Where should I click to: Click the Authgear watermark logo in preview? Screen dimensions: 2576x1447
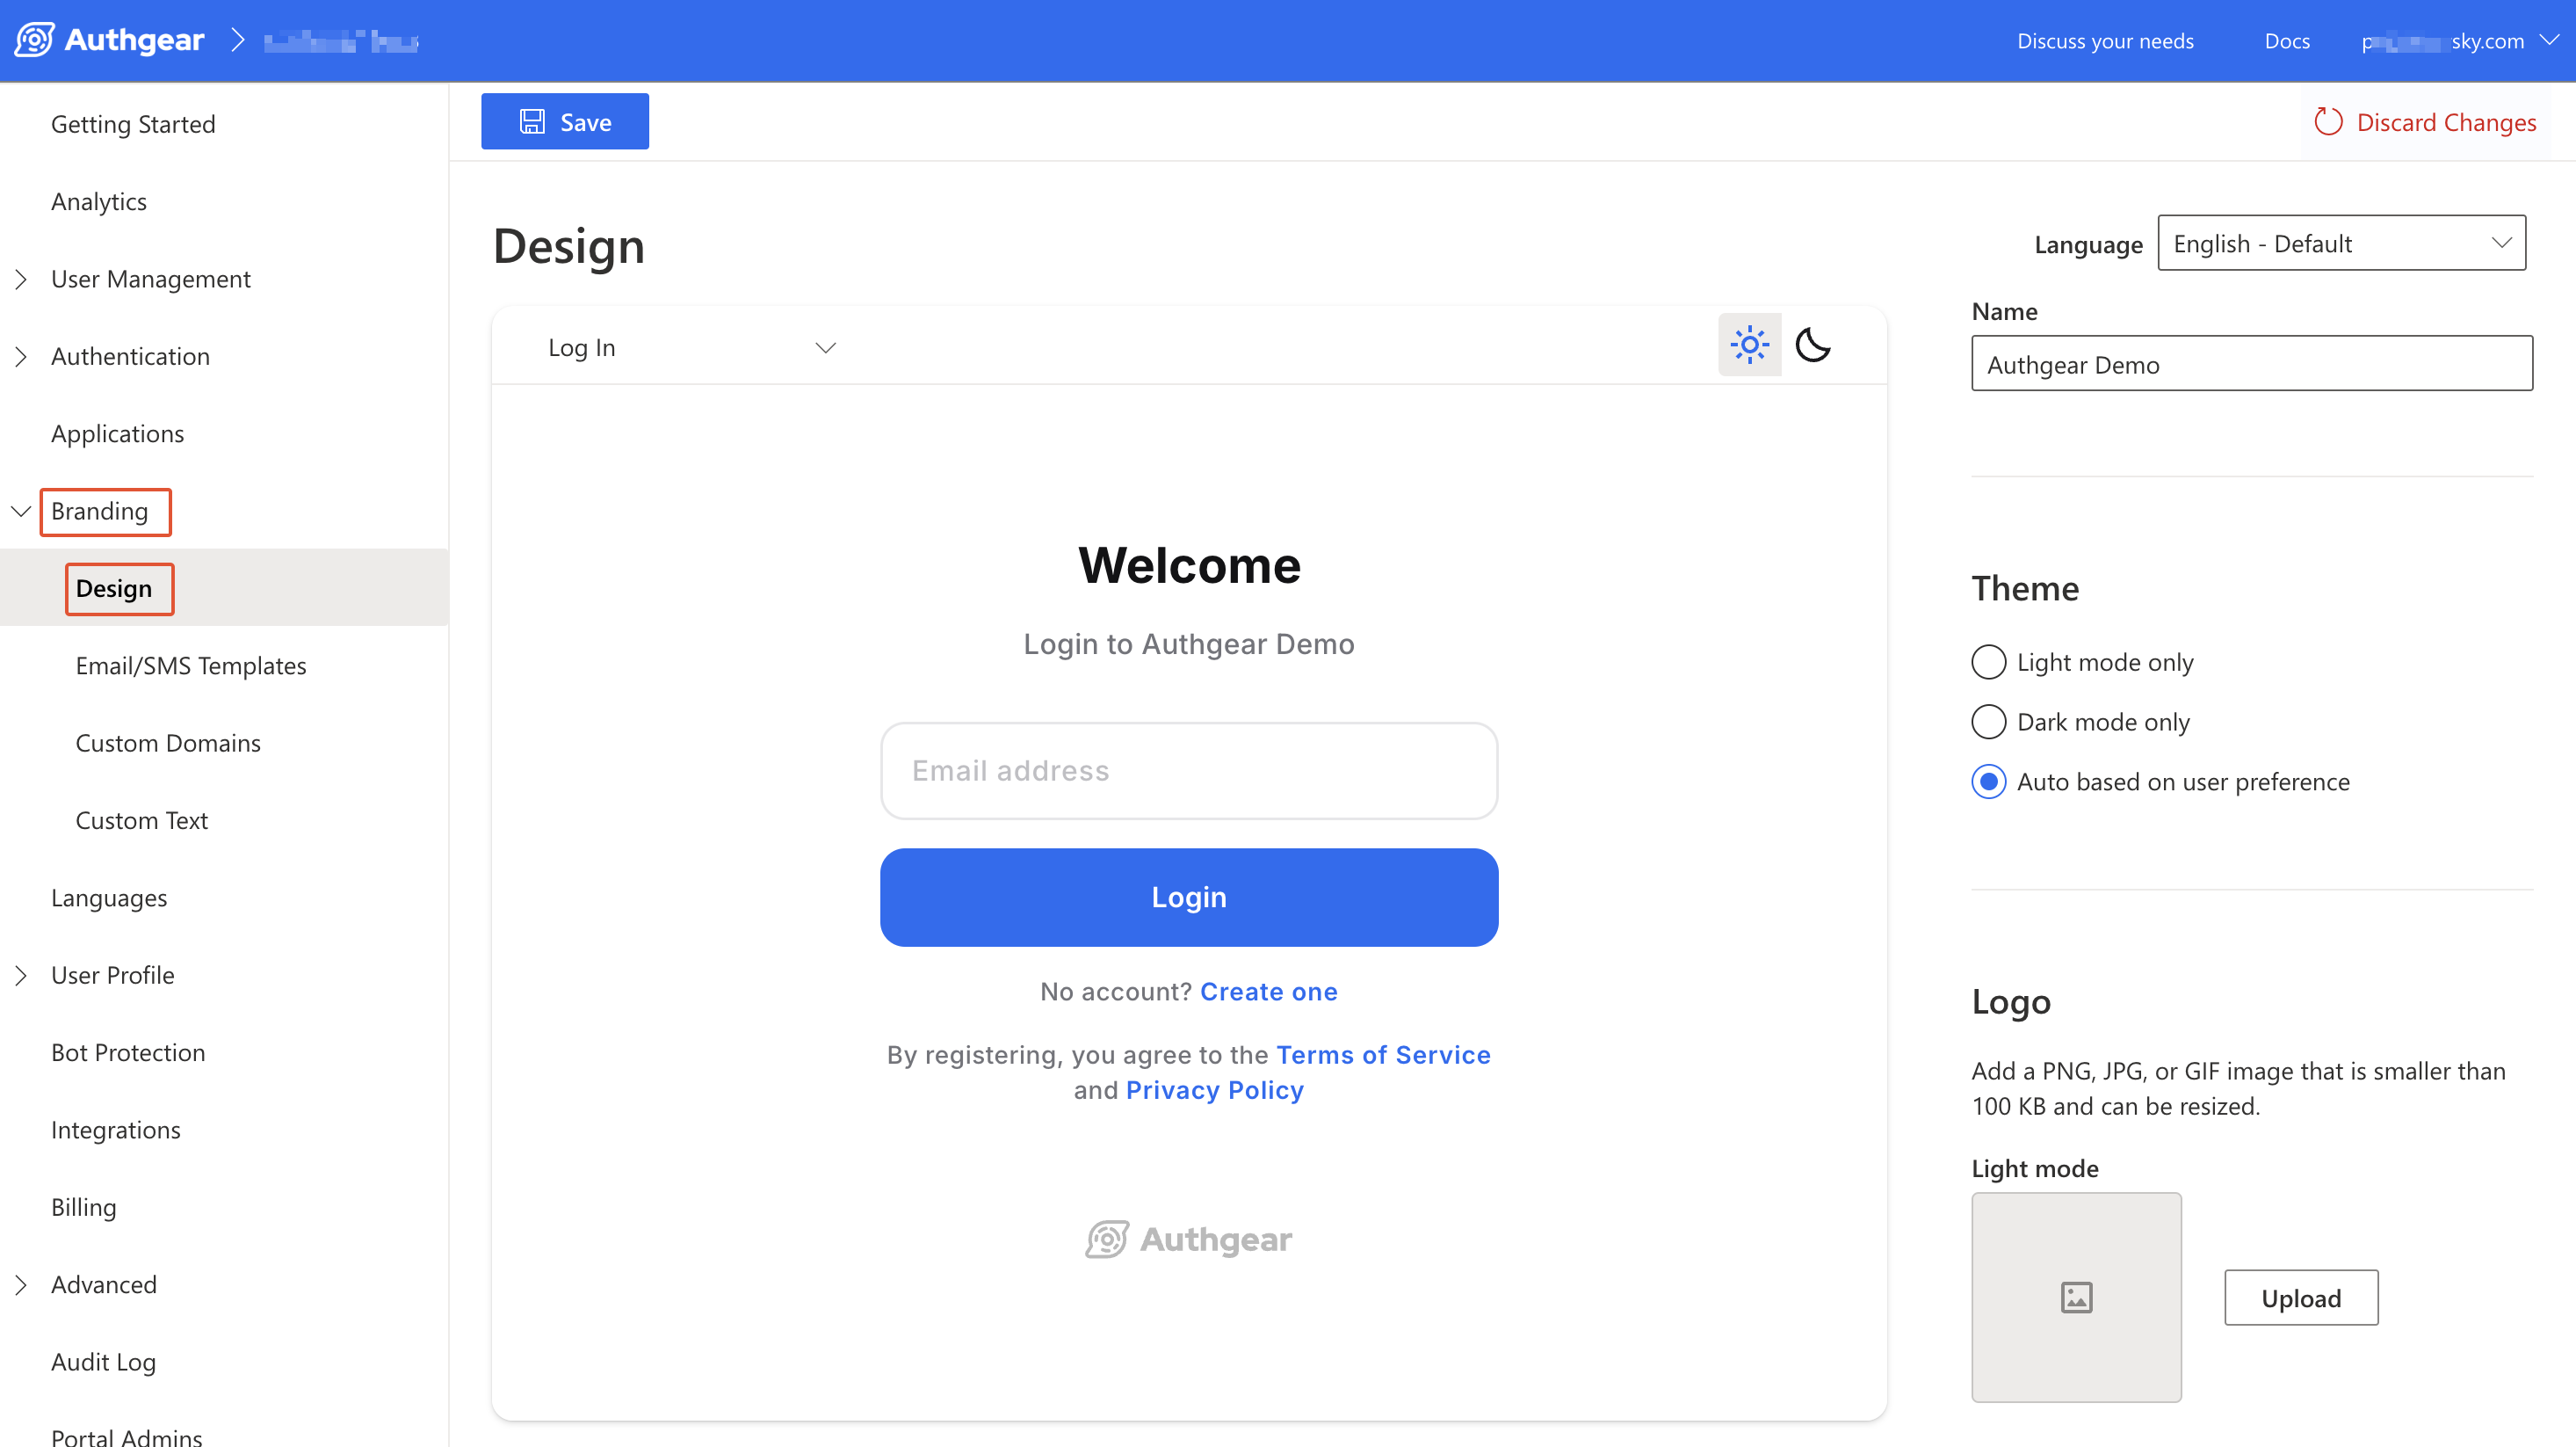(x=1188, y=1239)
